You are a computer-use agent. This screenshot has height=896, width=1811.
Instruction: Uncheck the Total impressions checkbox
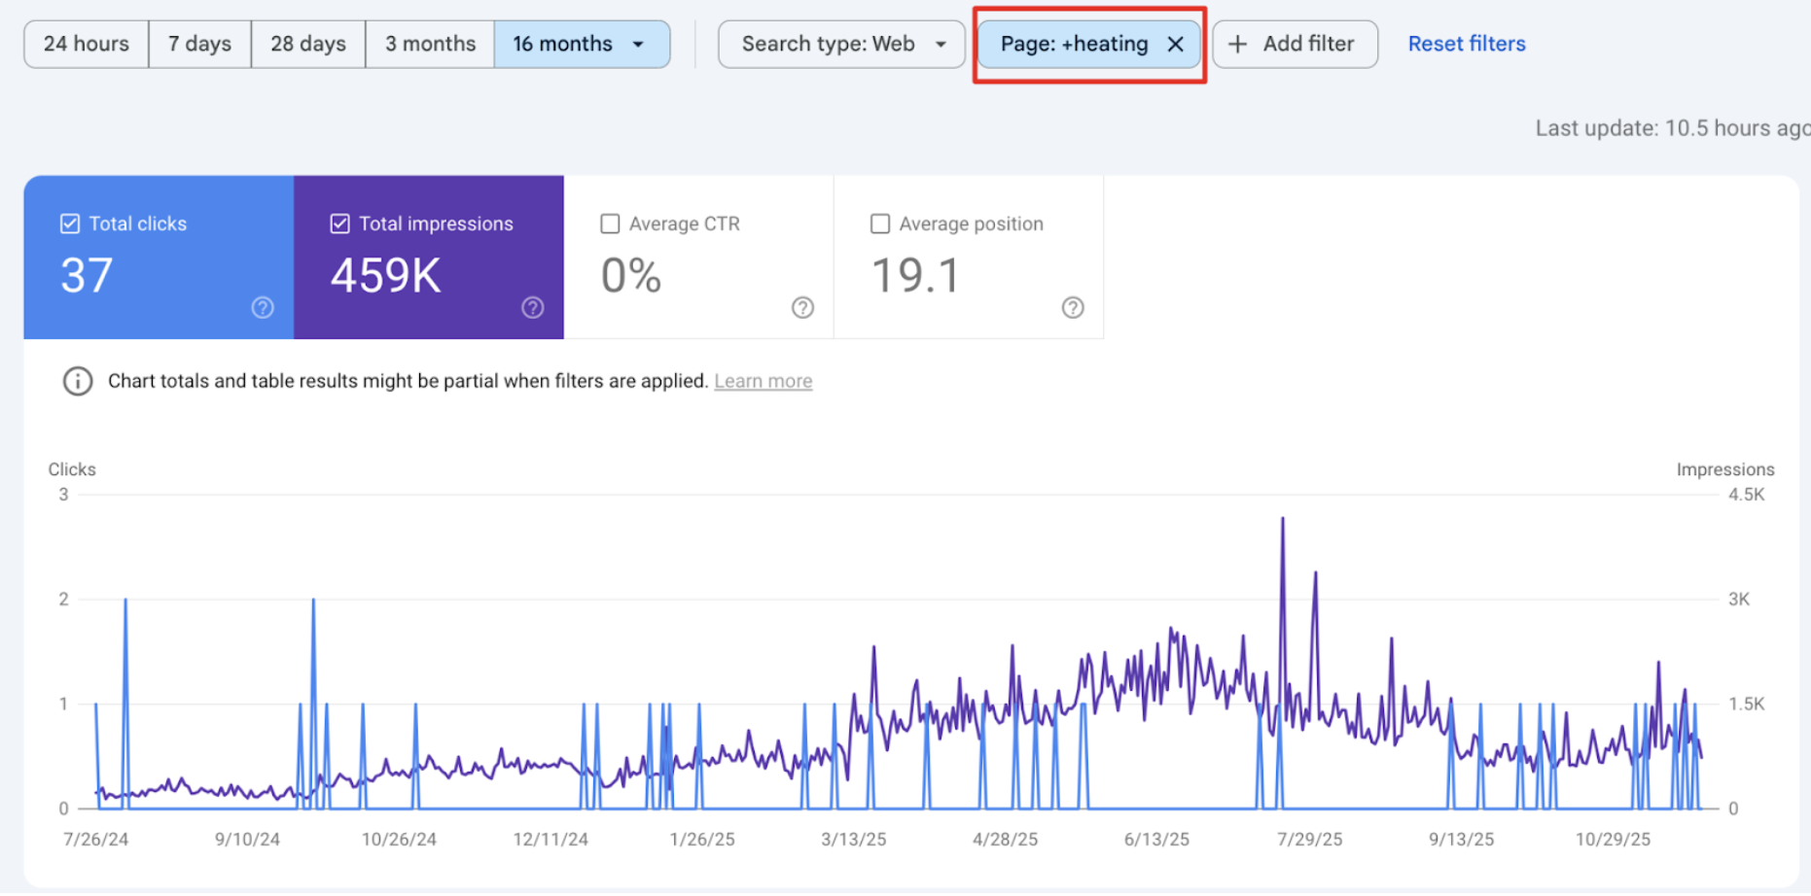pos(339,224)
